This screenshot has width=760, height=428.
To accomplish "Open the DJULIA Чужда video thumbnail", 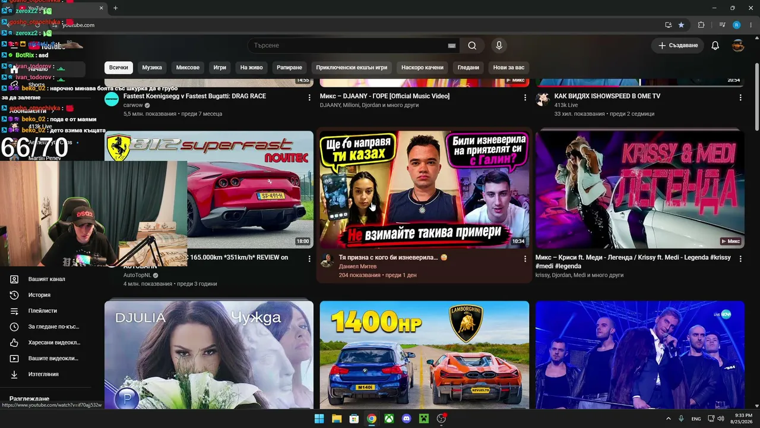I will point(209,355).
